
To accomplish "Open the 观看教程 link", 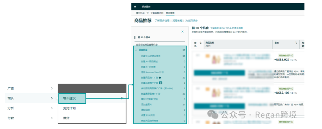I will tap(177, 21).
